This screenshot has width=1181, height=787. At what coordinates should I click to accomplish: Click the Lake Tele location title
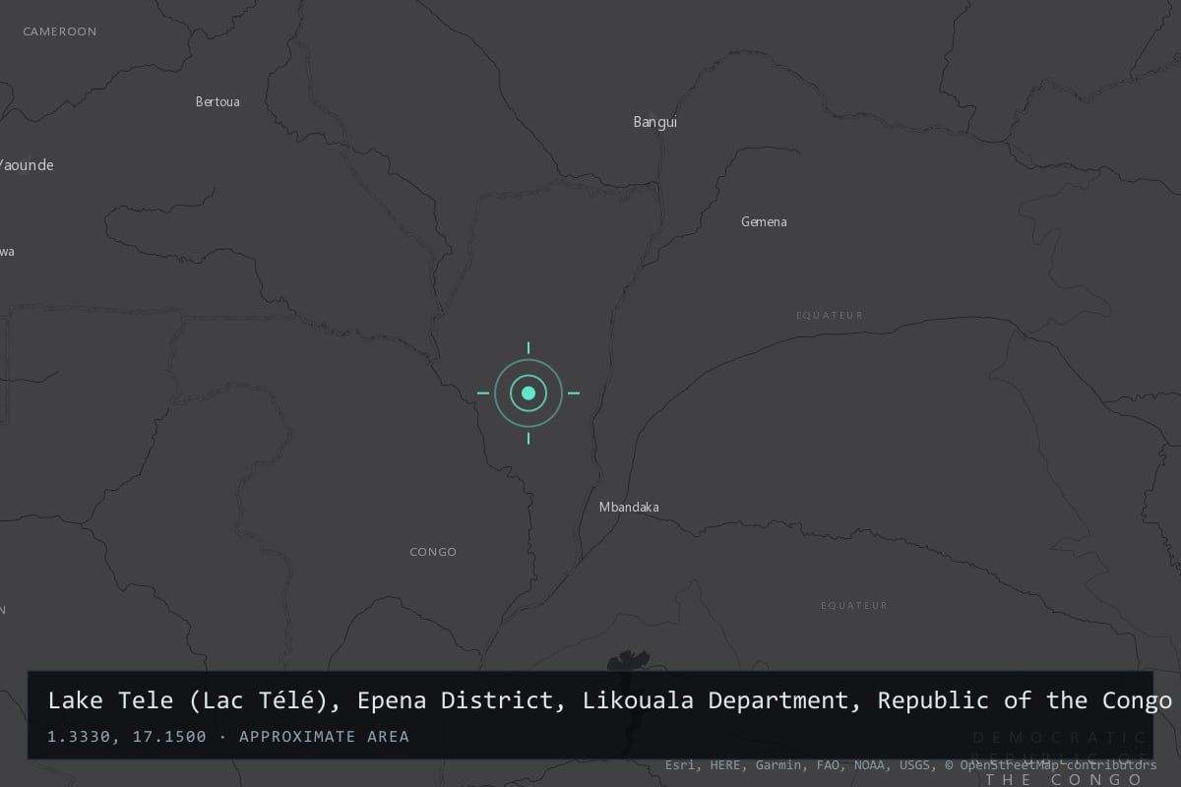(610, 700)
